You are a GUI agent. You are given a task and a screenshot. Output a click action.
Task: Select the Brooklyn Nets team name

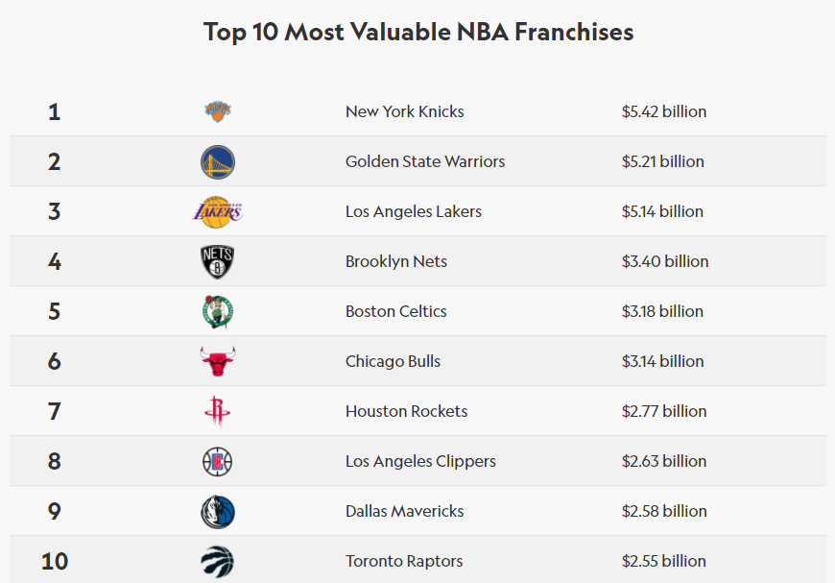tap(396, 261)
